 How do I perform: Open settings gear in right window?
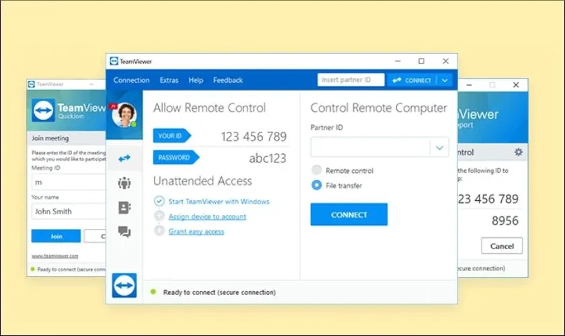(x=518, y=153)
